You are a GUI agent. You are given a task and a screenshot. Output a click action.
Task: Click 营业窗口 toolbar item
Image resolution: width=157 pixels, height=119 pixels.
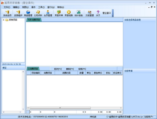coord(106,13)
